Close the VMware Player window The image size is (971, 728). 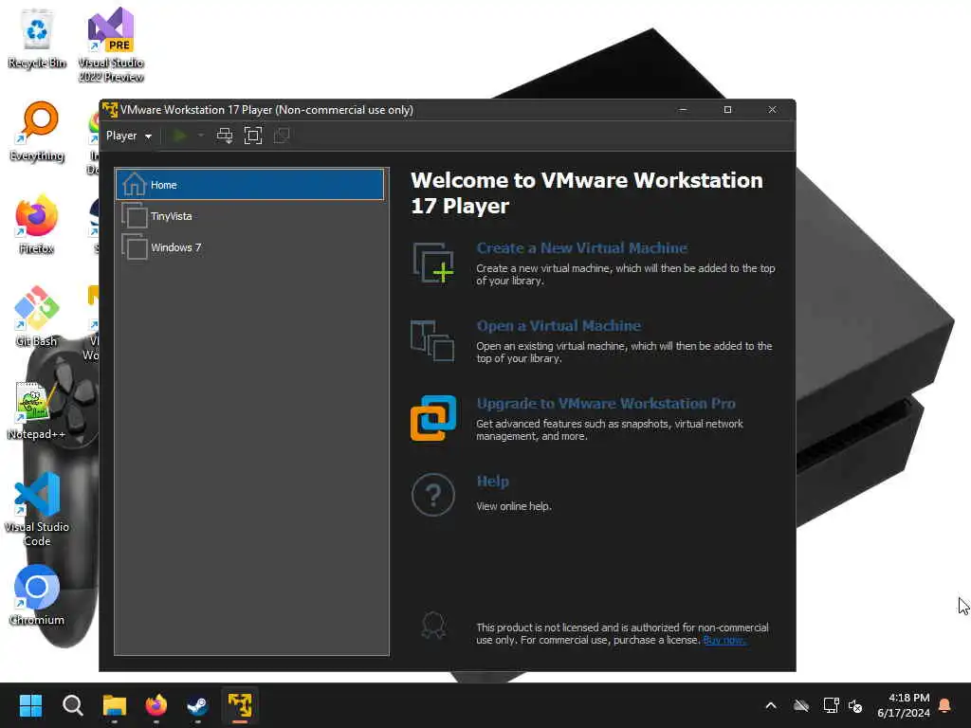coord(772,110)
